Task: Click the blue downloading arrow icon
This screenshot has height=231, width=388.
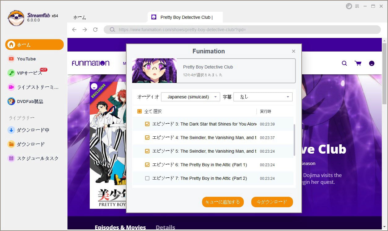Action: point(11,130)
